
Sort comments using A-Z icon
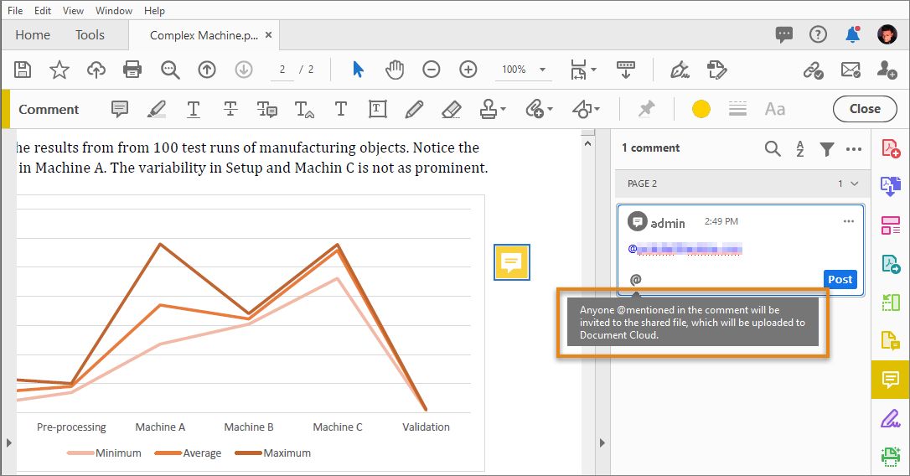(x=799, y=148)
